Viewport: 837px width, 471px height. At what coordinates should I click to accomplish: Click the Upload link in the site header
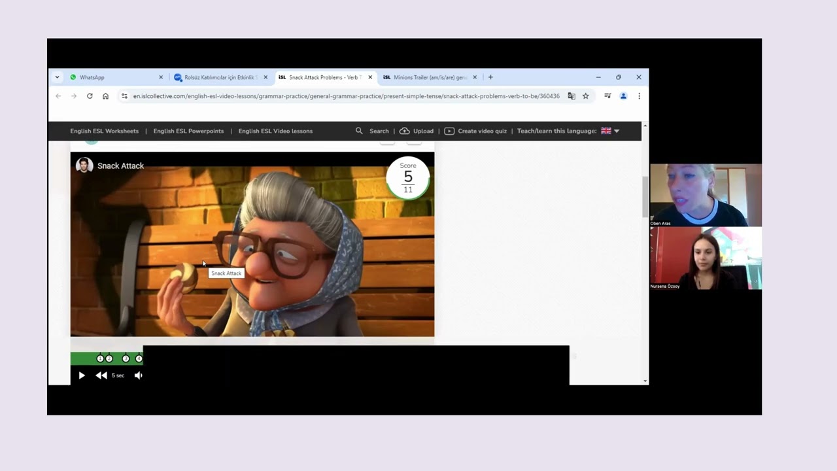(x=423, y=131)
